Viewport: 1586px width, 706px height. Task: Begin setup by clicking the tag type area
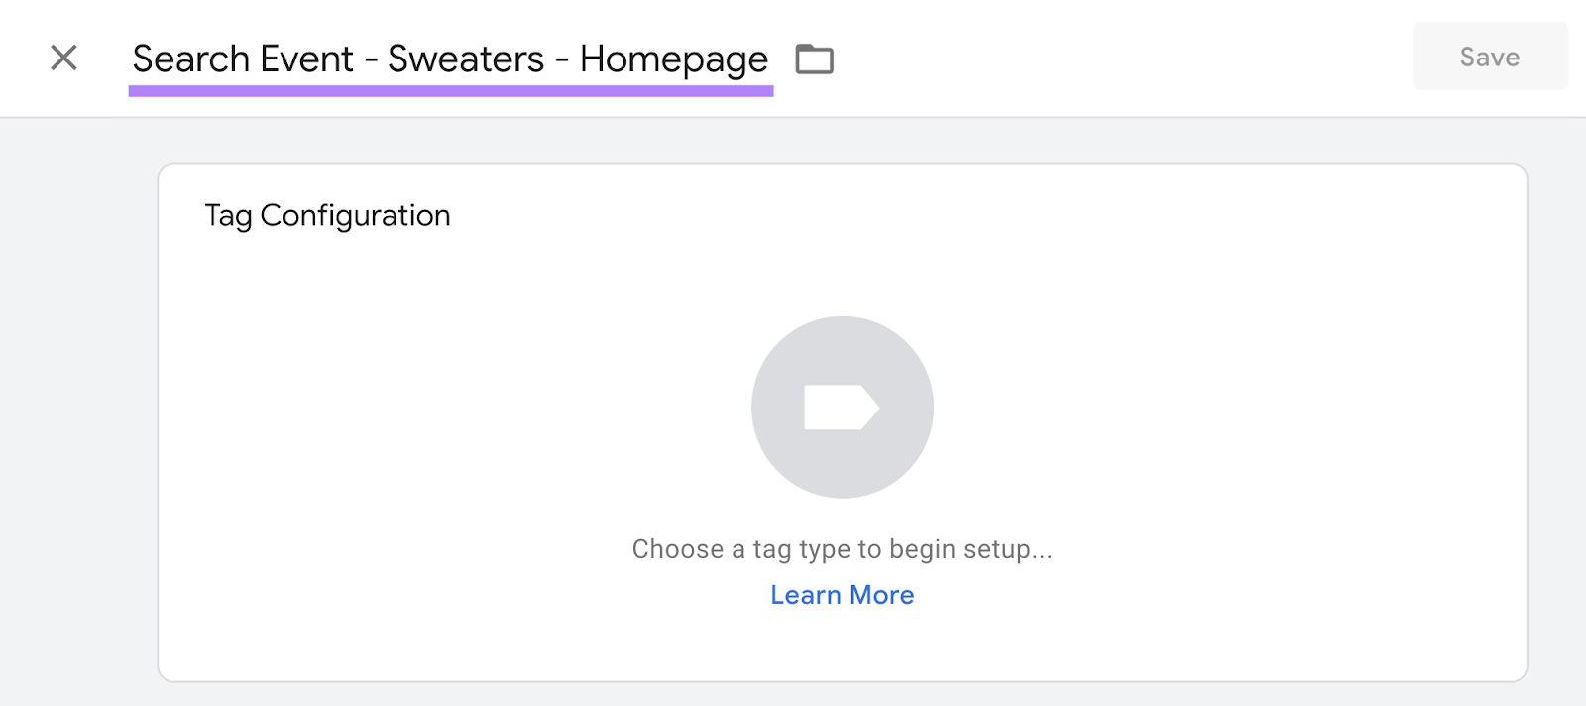[x=842, y=407]
